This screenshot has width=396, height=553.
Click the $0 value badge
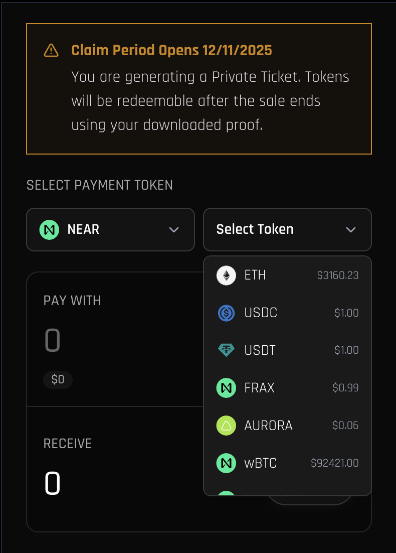click(x=58, y=380)
